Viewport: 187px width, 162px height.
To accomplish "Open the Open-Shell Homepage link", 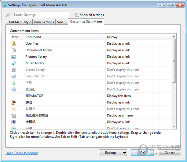I will point(22,153).
